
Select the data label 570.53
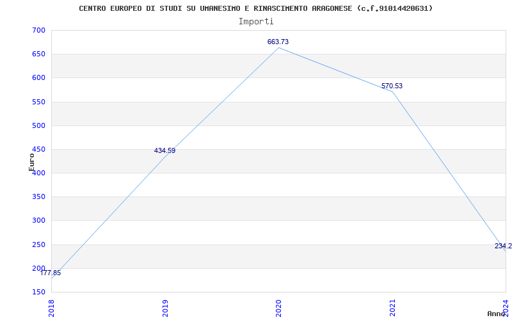tap(392, 86)
